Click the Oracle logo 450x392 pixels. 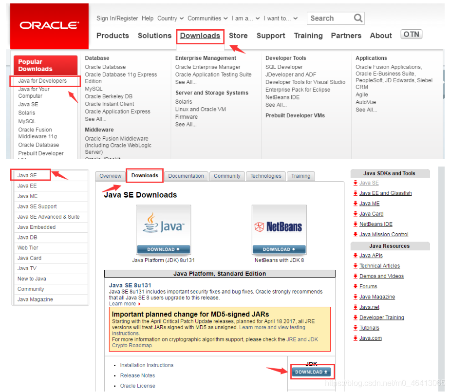49,26
